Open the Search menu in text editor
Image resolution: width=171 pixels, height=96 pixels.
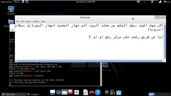(28, 21)
